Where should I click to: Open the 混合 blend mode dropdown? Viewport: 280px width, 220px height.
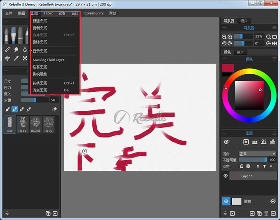pyautogui.click(x=257, y=154)
